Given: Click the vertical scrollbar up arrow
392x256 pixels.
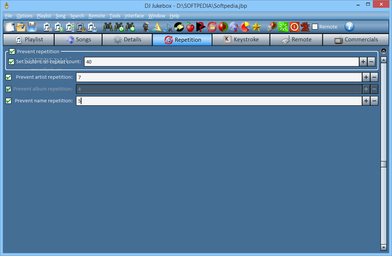Looking at the screenshot, I should [384, 60].
